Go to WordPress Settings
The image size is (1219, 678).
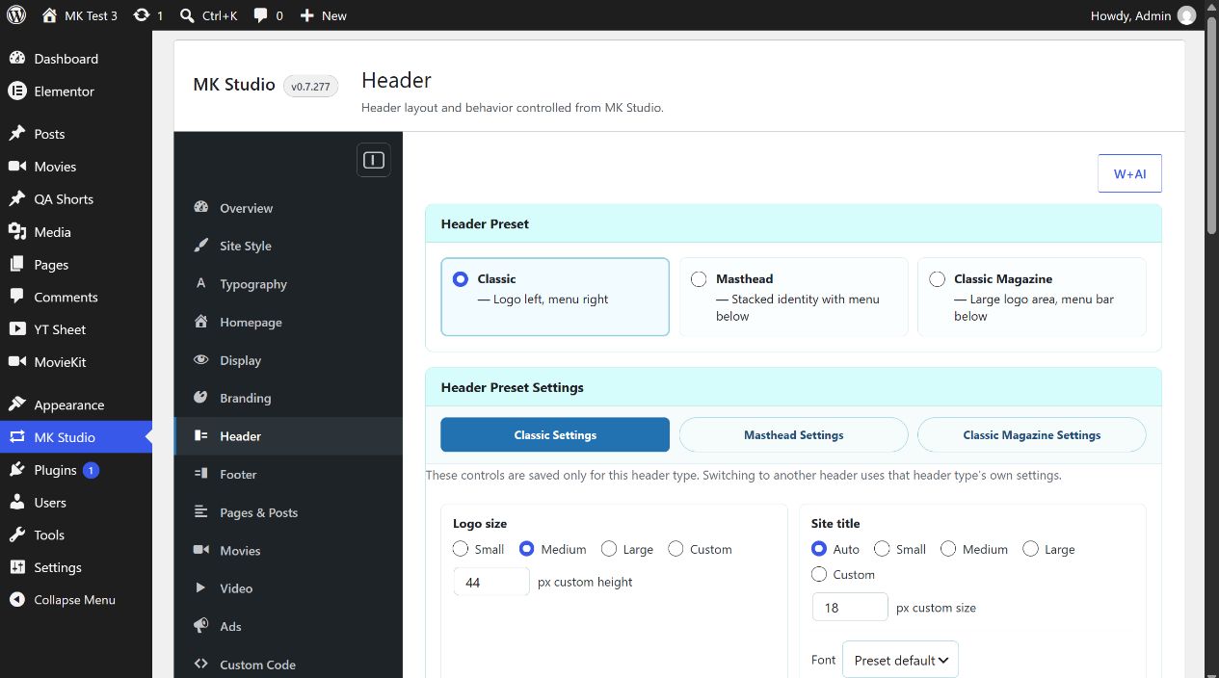tap(76, 567)
